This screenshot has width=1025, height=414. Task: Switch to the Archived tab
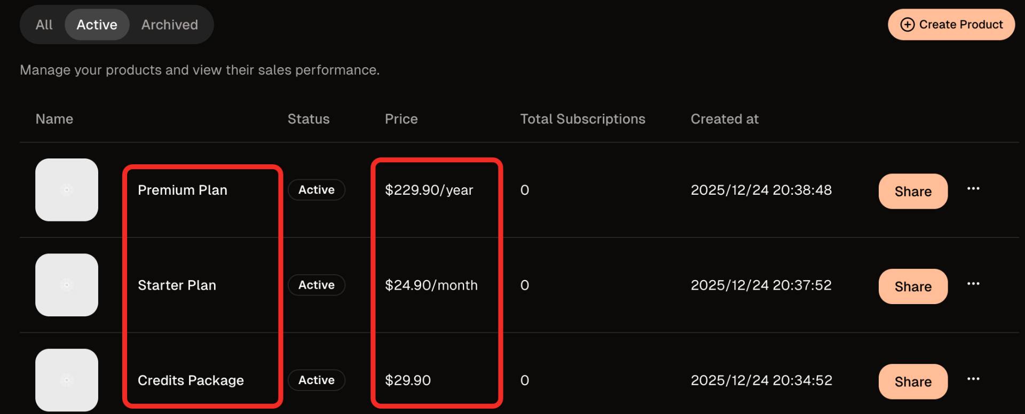tap(169, 25)
